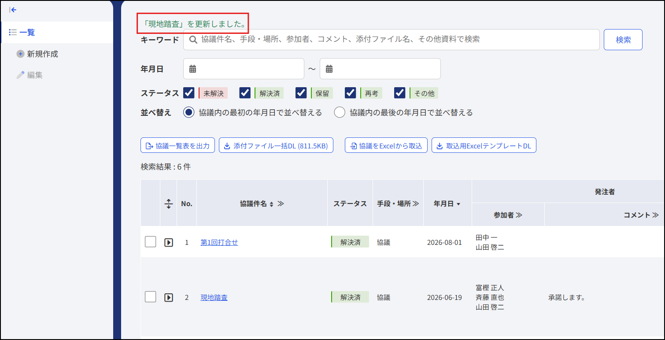Click 添付ファイル一括DL button

coord(276,146)
